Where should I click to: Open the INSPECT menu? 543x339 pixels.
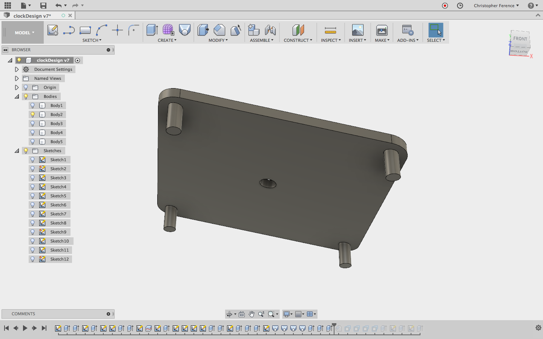coord(331,40)
